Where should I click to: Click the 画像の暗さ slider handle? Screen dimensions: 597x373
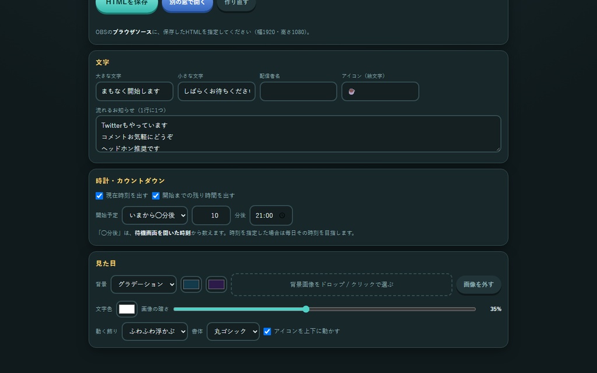[x=306, y=309]
